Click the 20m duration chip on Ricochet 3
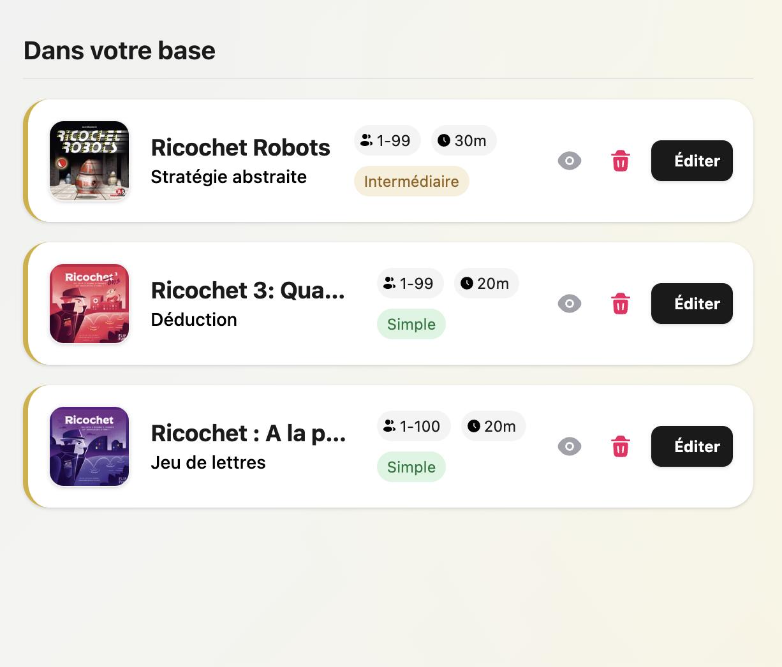 point(486,284)
